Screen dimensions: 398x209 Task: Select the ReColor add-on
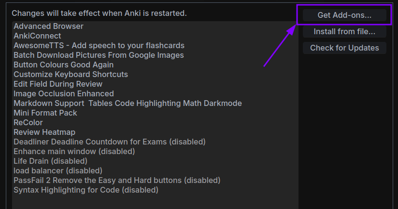[x=28, y=122]
